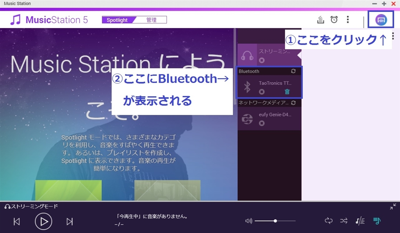The height and width of the screenshot is (233, 400).
Task: Start playback with the play button
Action: [x=43, y=222]
